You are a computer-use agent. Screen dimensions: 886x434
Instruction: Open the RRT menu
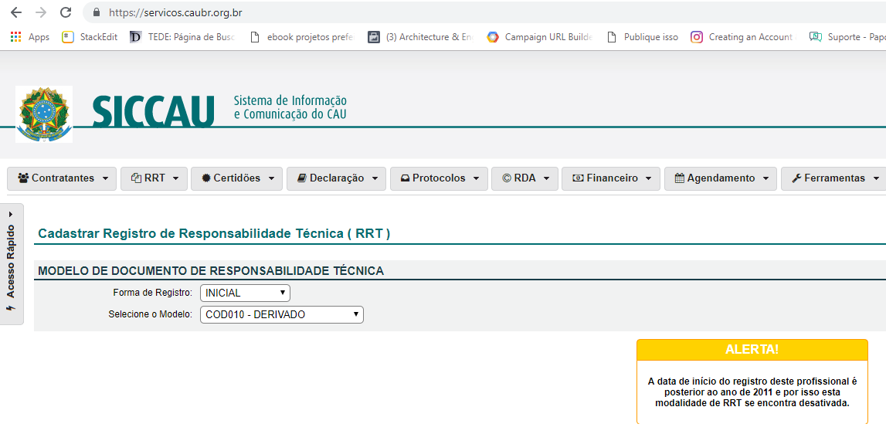pos(154,178)
